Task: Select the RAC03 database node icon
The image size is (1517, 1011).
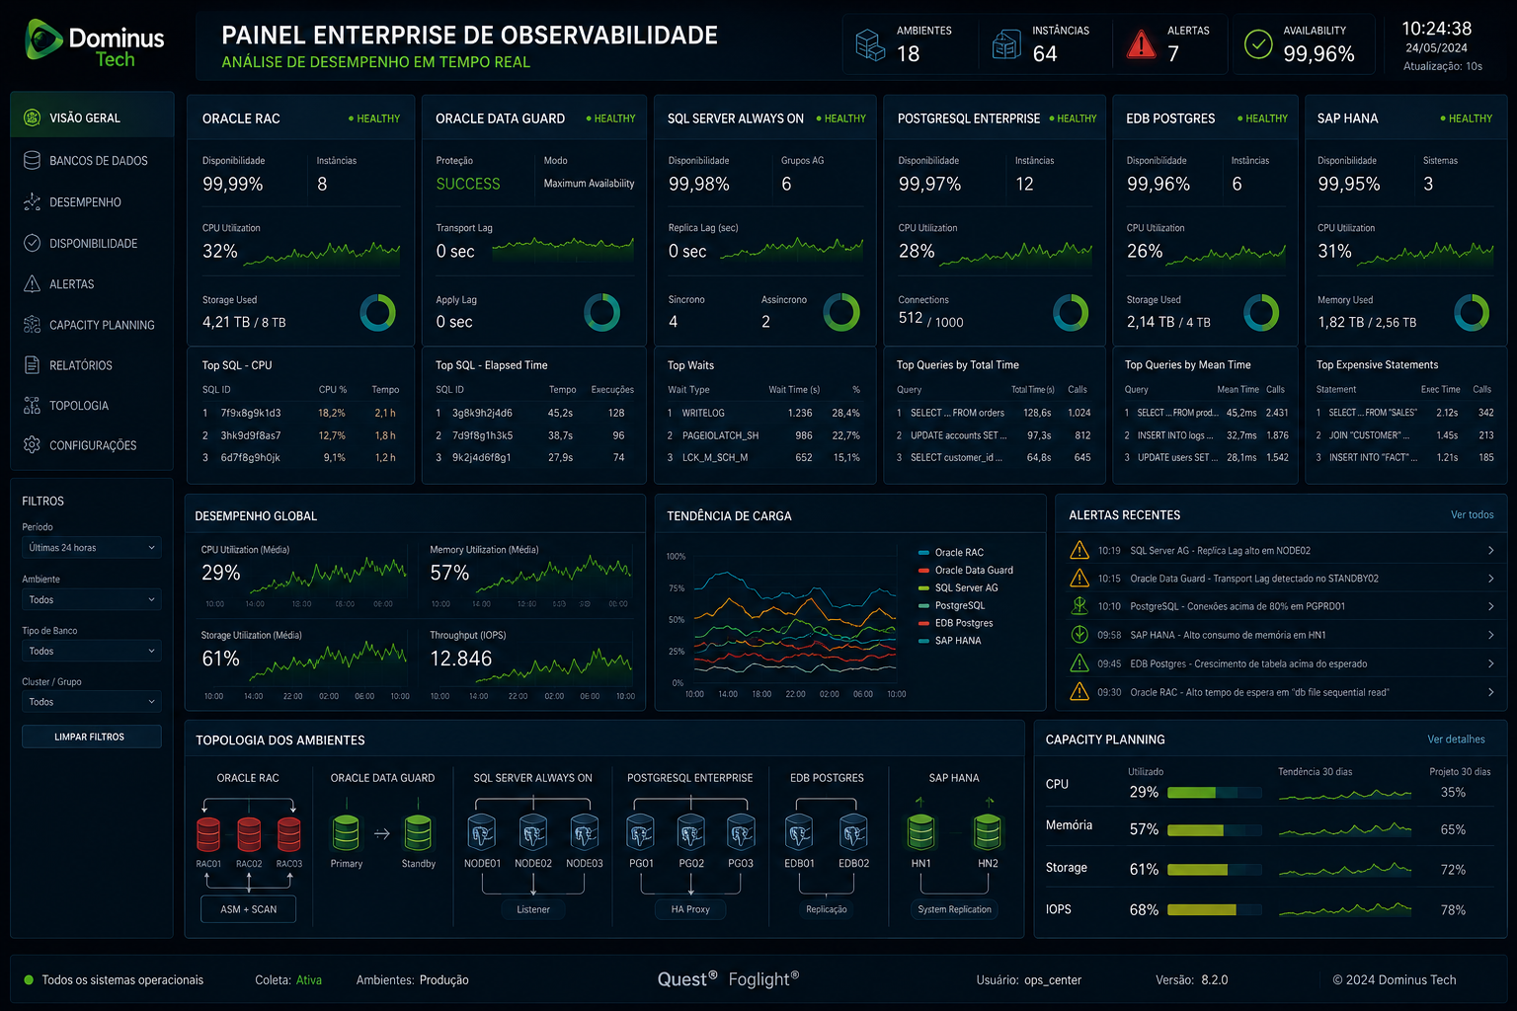Action: [x=288, y=834]
